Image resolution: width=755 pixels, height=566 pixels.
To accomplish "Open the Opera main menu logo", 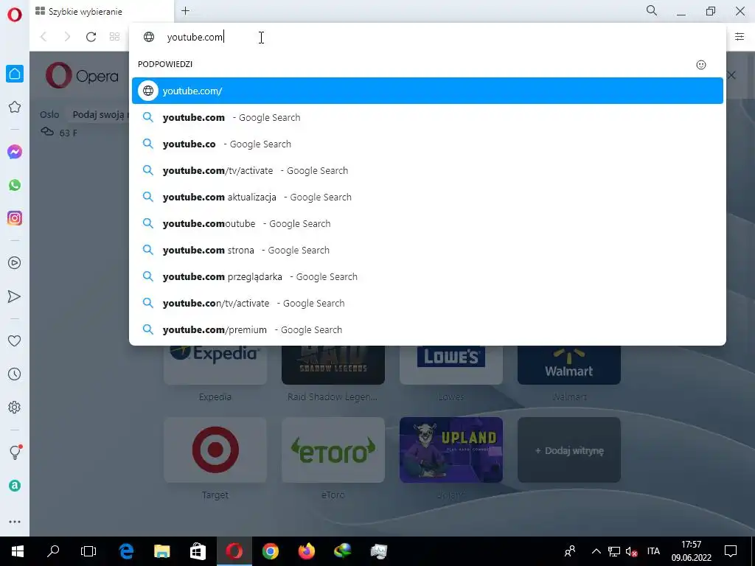I will pyautogui.click(x=15, y=15).
